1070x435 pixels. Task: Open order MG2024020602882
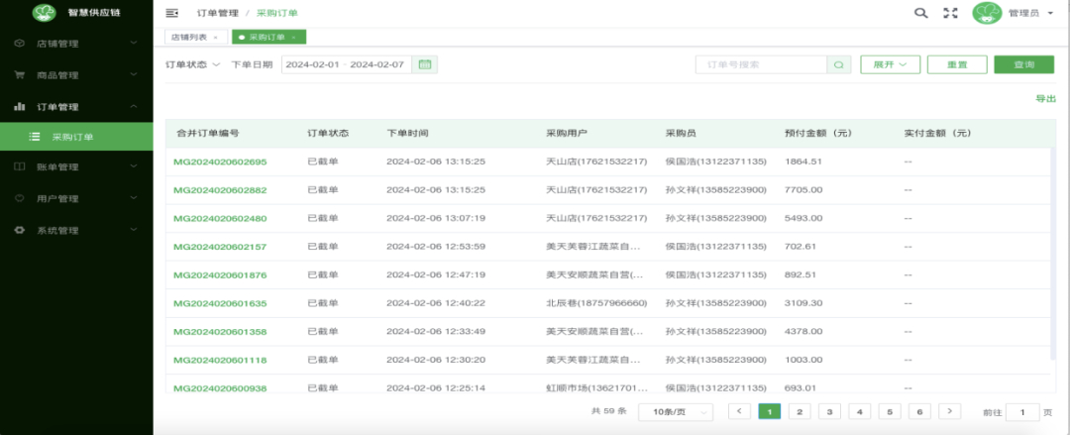point(220,190)
